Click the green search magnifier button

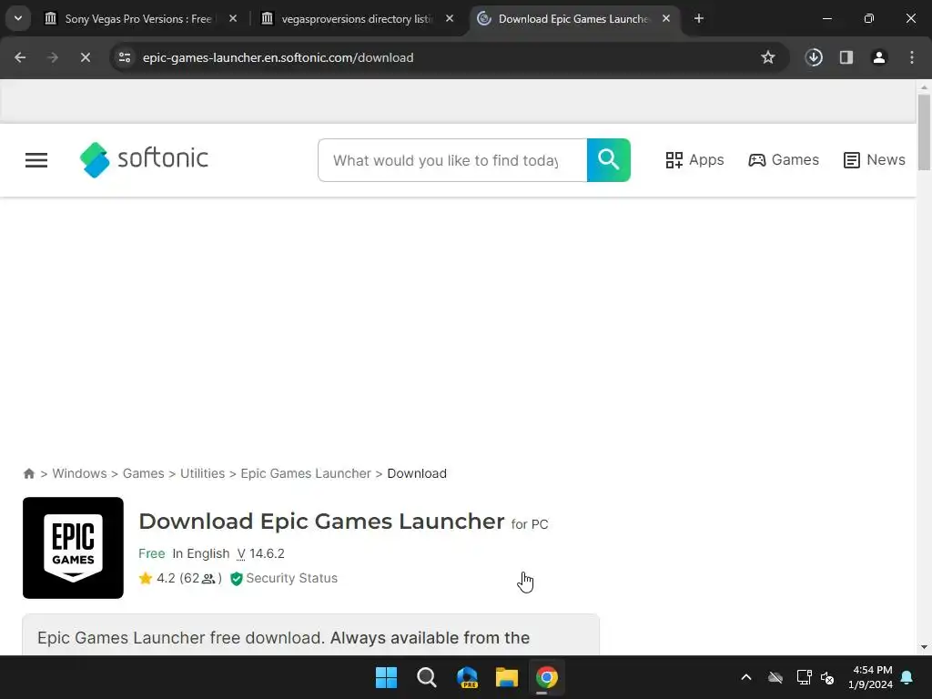tap(608, 160)
